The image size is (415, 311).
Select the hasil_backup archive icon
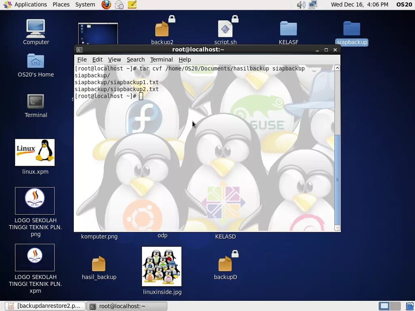click(x=99, y=263)
